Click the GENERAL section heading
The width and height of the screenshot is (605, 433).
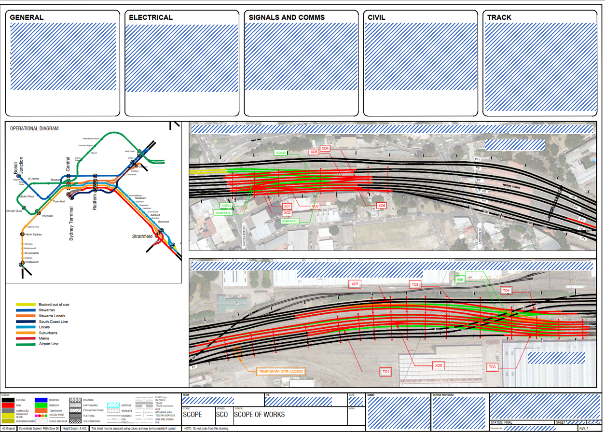click(x=27, y=17)
